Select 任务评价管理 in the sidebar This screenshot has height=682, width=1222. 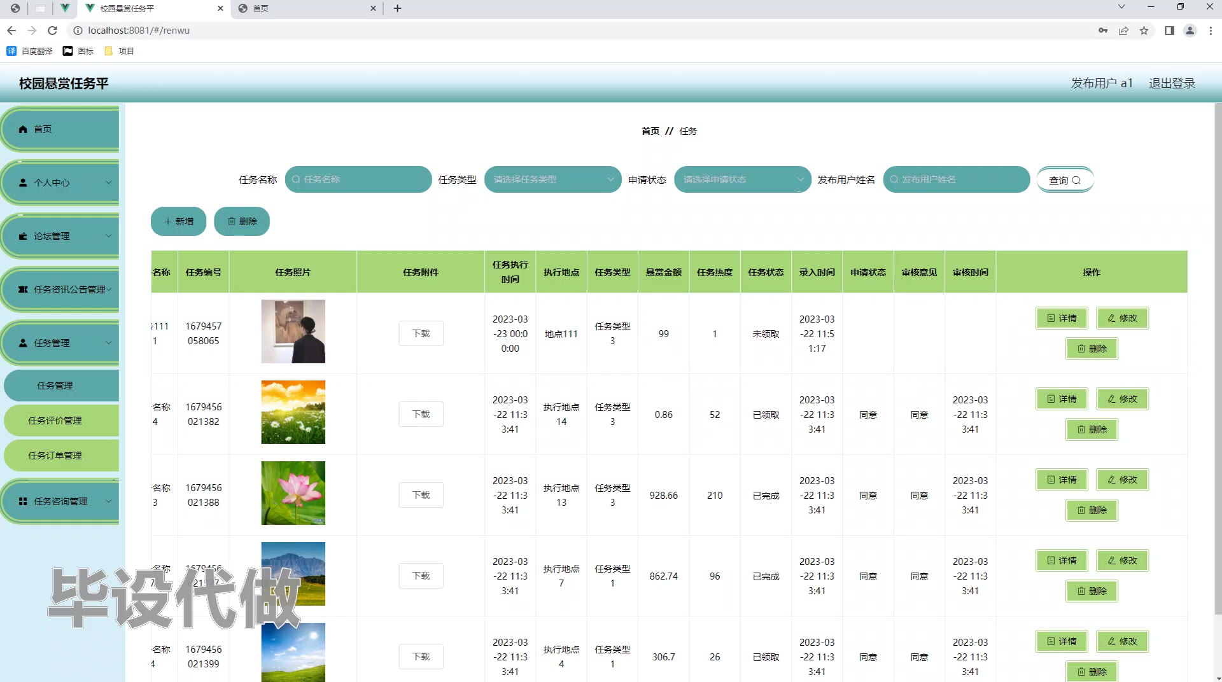[61, 421]
